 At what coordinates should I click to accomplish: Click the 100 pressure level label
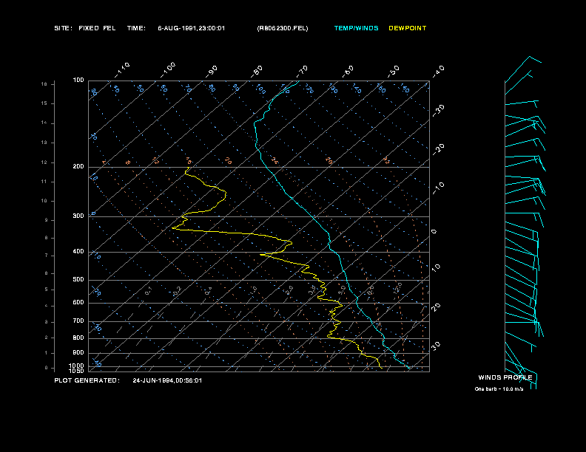78,81
